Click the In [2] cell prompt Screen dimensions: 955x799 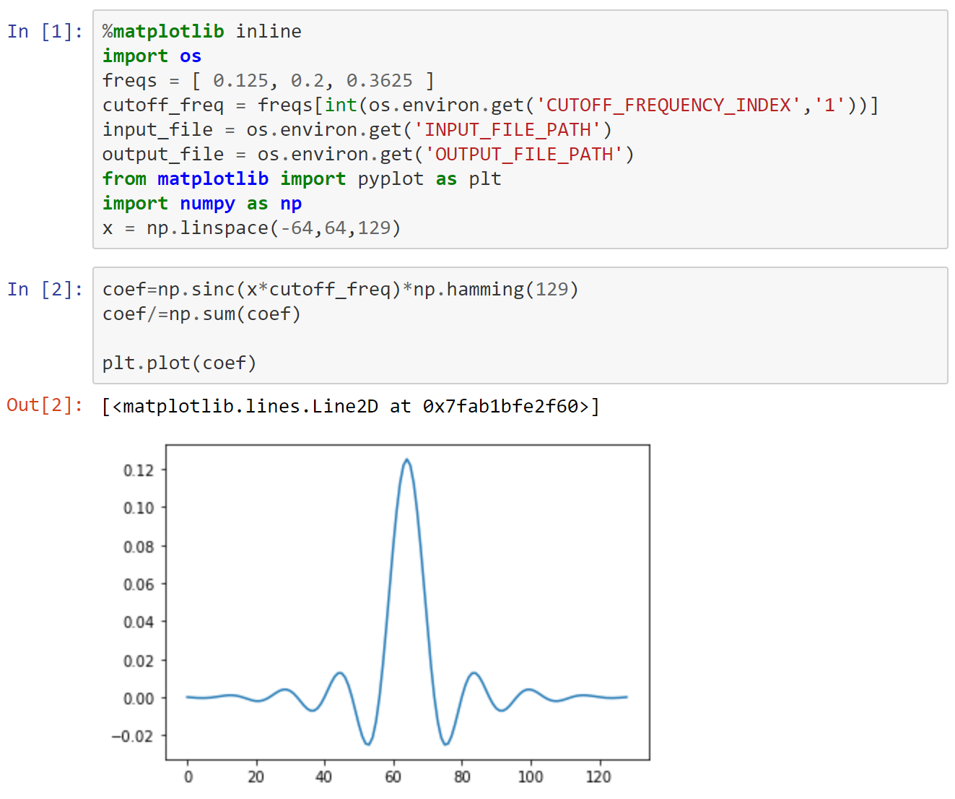click(x=45, y=290)
